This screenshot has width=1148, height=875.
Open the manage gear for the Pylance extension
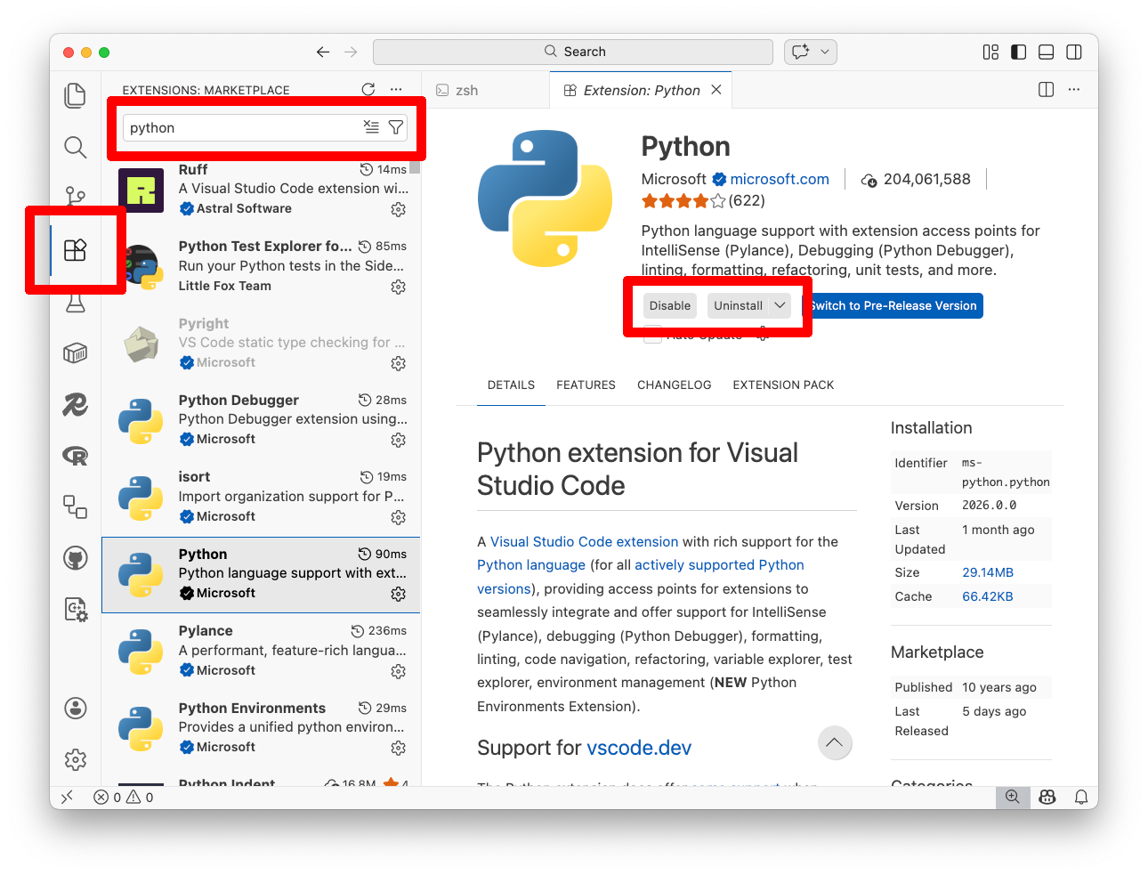point(398,671)
